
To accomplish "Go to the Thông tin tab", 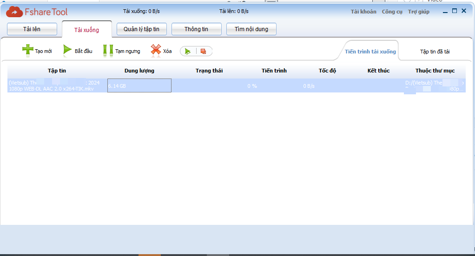I will point(196,29).
